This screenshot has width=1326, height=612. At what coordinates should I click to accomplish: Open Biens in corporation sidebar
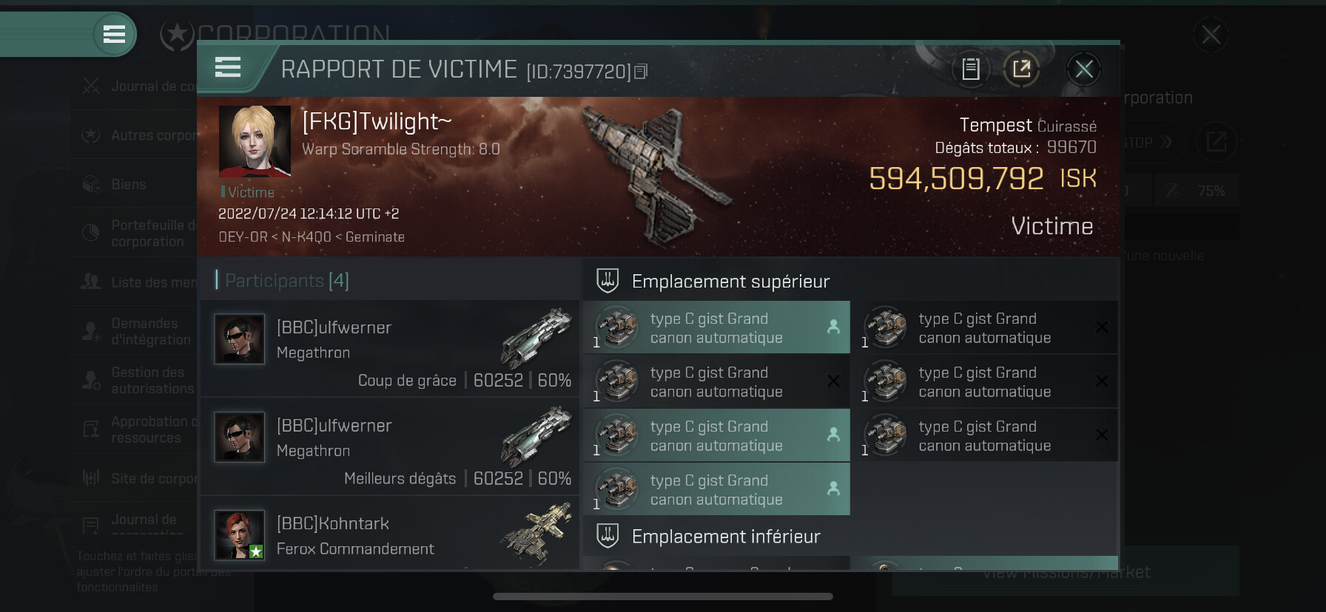click(x=129, y=184)
